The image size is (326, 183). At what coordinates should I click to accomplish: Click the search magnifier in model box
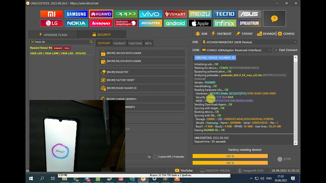tap(91, 42)
